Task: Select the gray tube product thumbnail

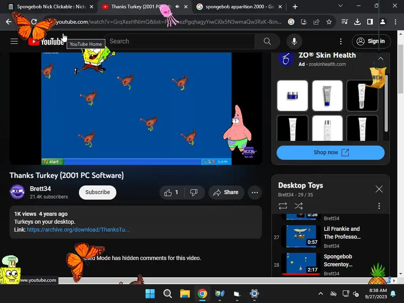Action: tap(327, 95)
